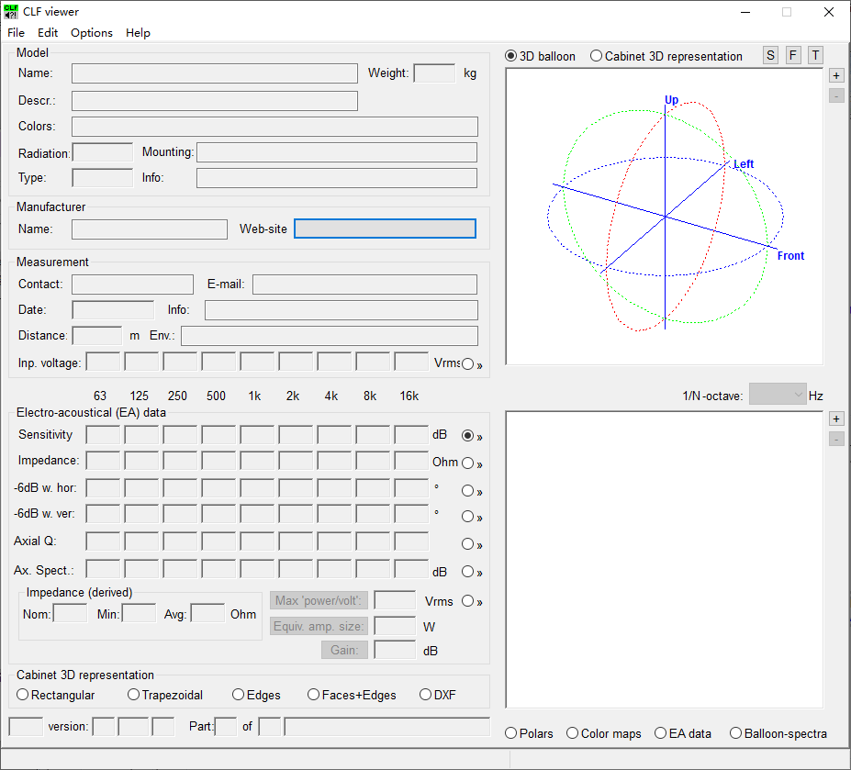Click the Colors field
The height and width of the screenshot is (770, 851).
coord(274,127)
